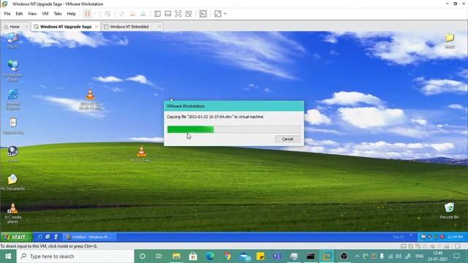Switch ENG input language indicator
This screenshot has height=263, width=468.
[419, 256]
